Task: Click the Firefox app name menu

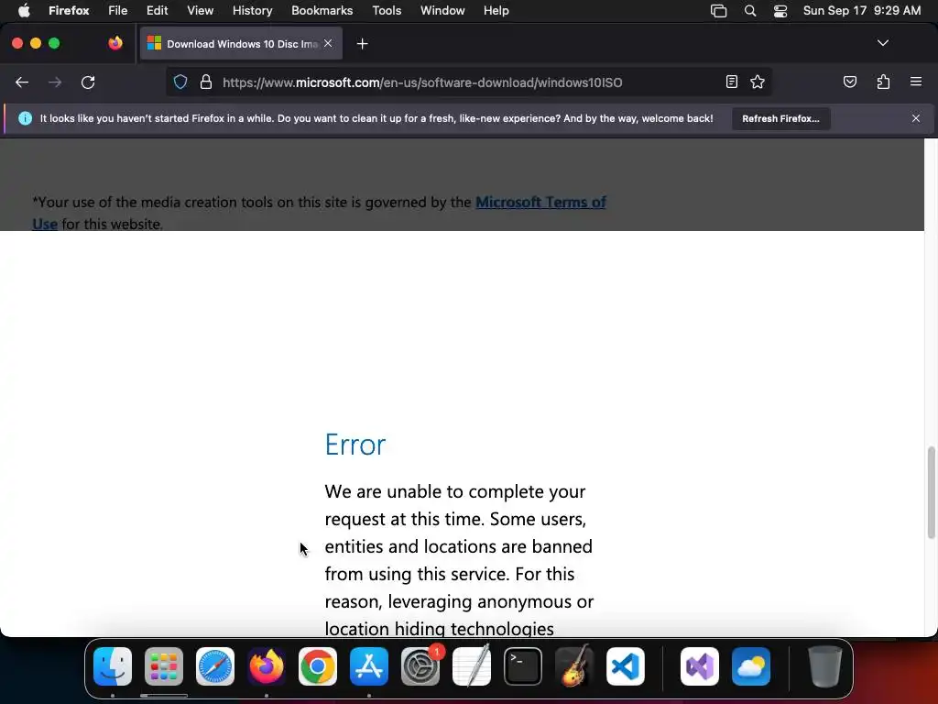Action: tap(69, 11)
